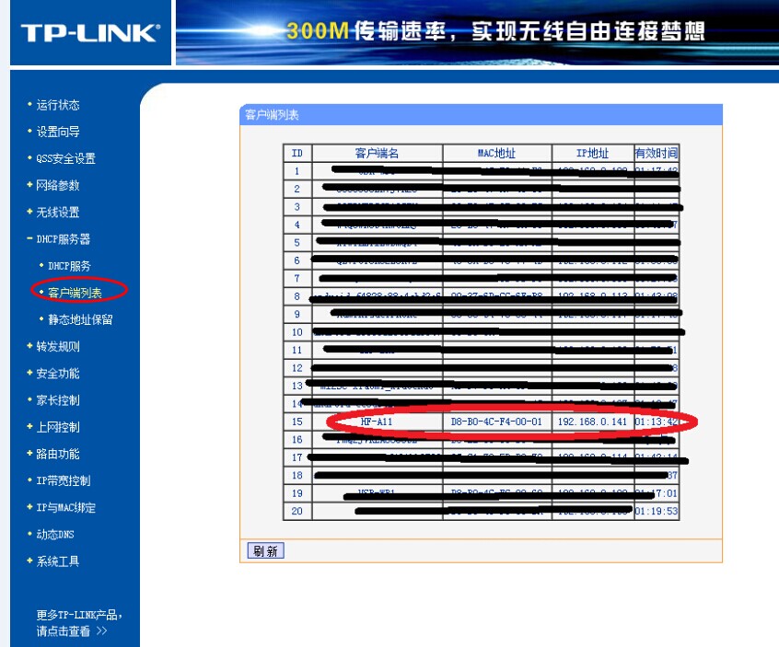
Task: Expand the 安全功能 section
Action: point(58,373)
